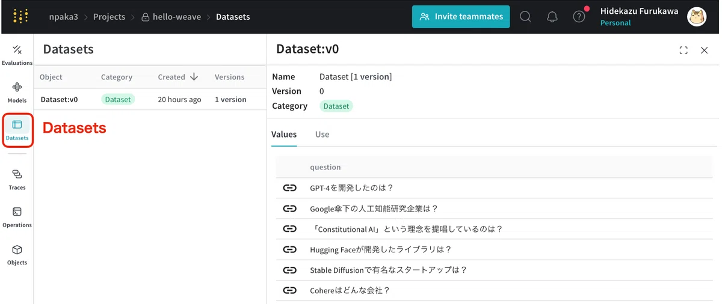The height and width of the screenshot is (304, 722).
Task: Click the Object column header
Action: 51,77
